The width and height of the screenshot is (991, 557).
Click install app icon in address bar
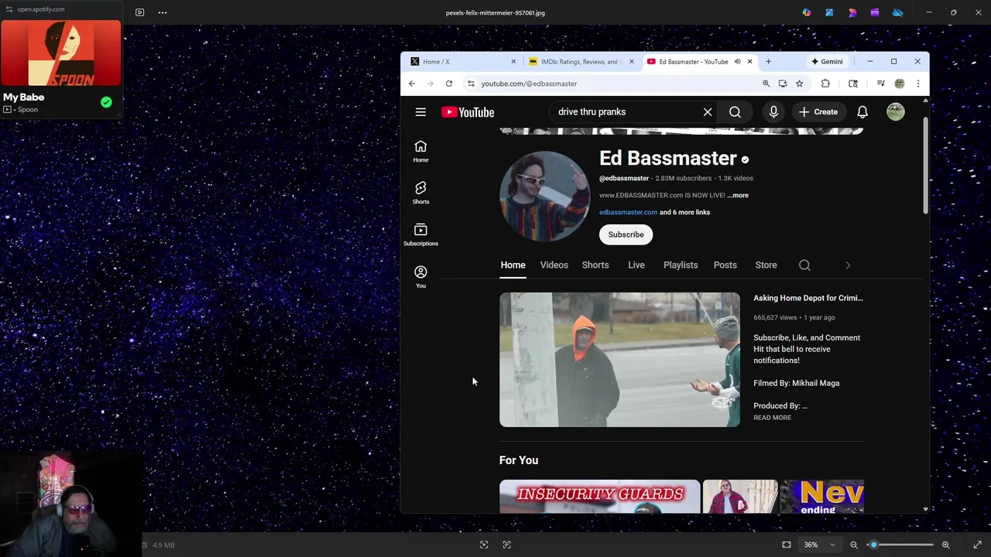[783, 84]
